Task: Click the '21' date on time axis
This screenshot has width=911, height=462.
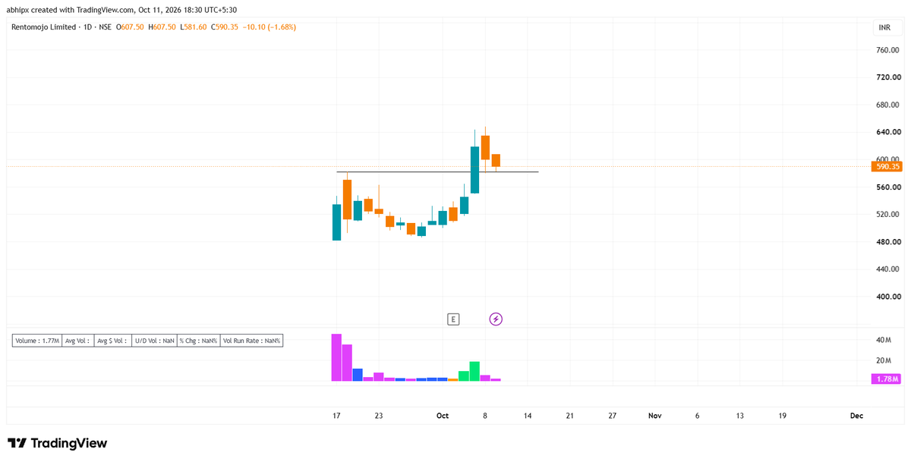Action: point(570,416)
